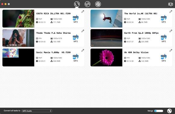
Task: Select The World in 4K jumper thumbnail
Action: pos(106,19)
